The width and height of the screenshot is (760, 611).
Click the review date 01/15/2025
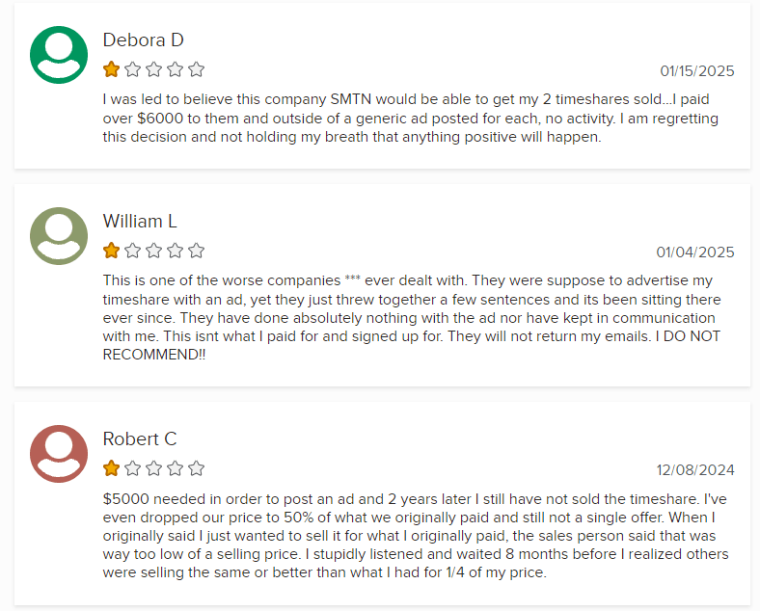[x=696, y=71]
